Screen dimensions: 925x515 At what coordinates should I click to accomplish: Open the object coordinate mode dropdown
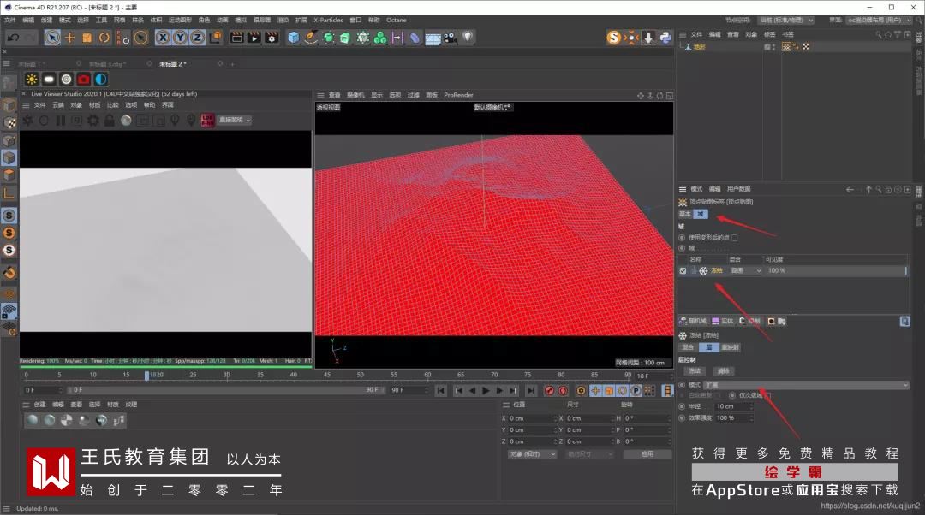click(532, 454)
